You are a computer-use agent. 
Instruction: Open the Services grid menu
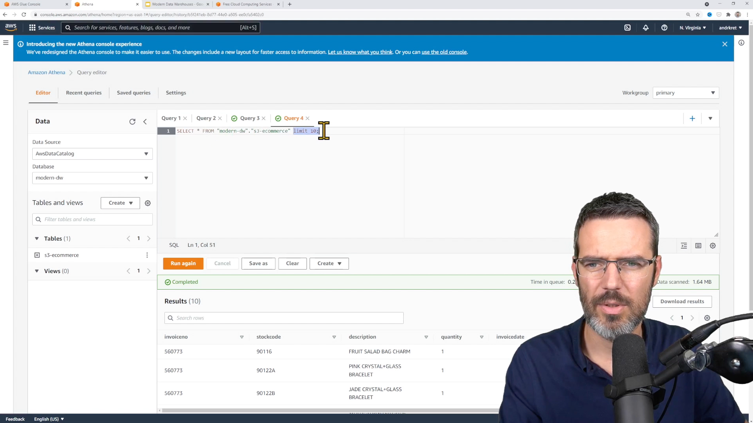tap(42, 28)
